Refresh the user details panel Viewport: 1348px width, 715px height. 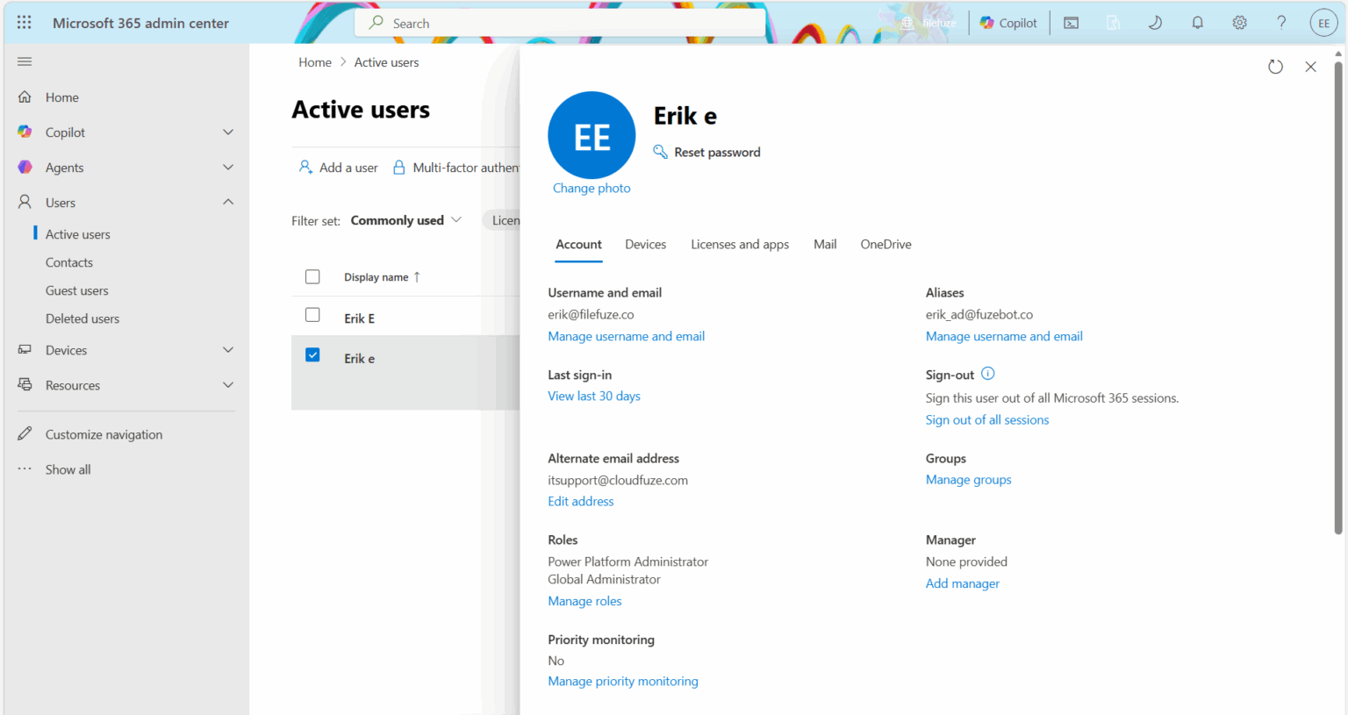(x=1275, y=67)
